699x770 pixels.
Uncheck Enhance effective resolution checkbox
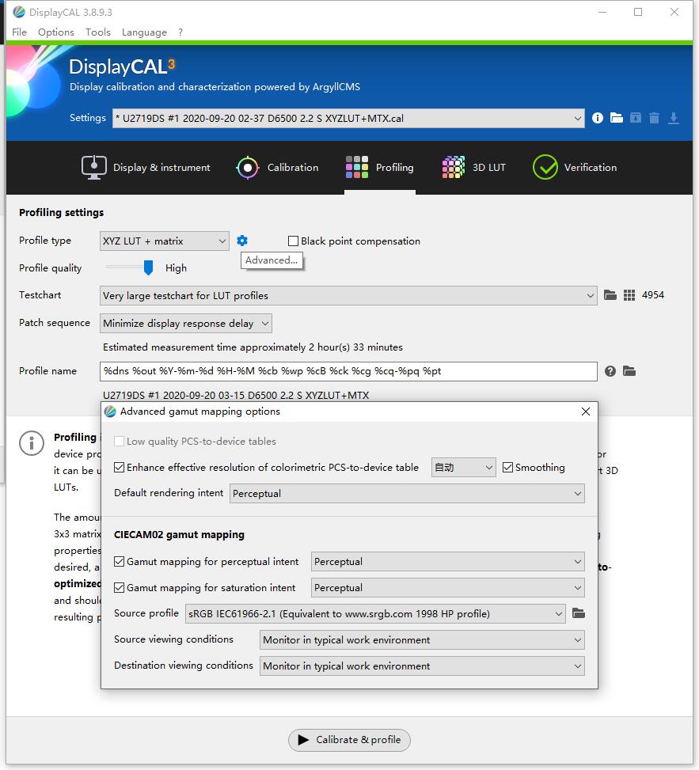[x=119, y=467]
